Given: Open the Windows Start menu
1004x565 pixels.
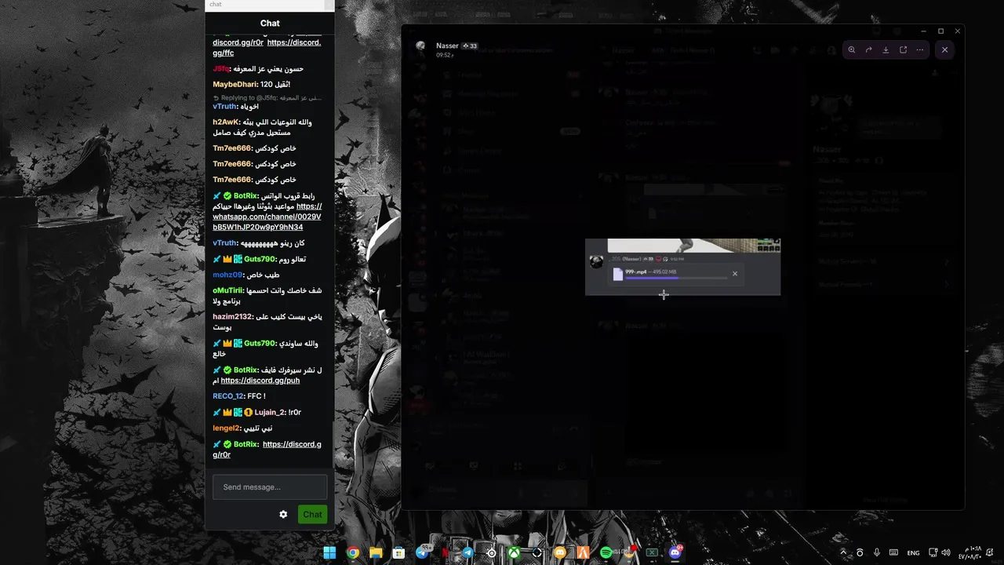Looking at the screenshot, I should tap(329, 552).
